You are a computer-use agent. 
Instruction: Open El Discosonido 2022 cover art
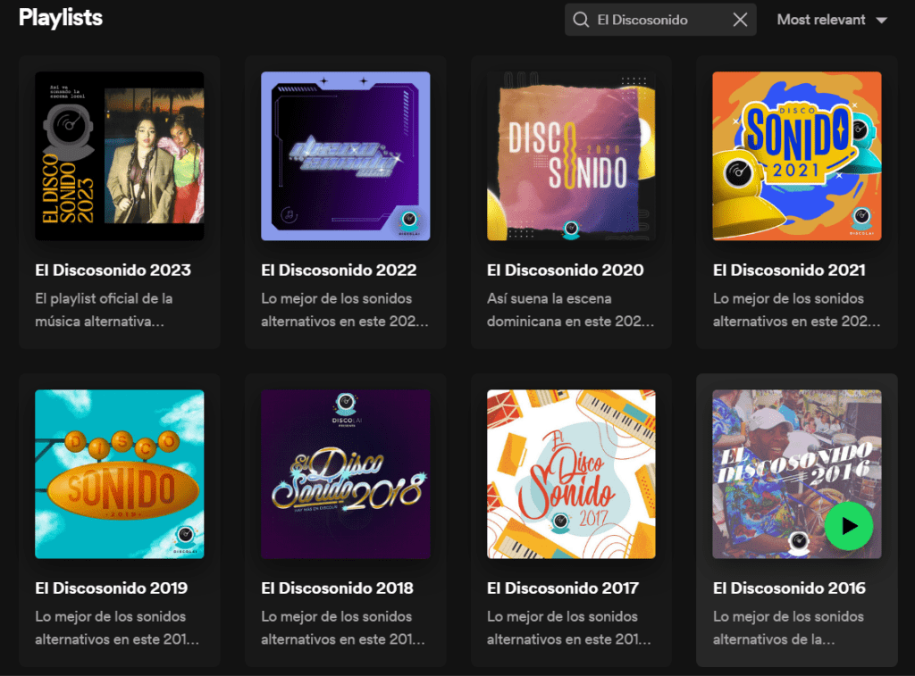(345, 156)
